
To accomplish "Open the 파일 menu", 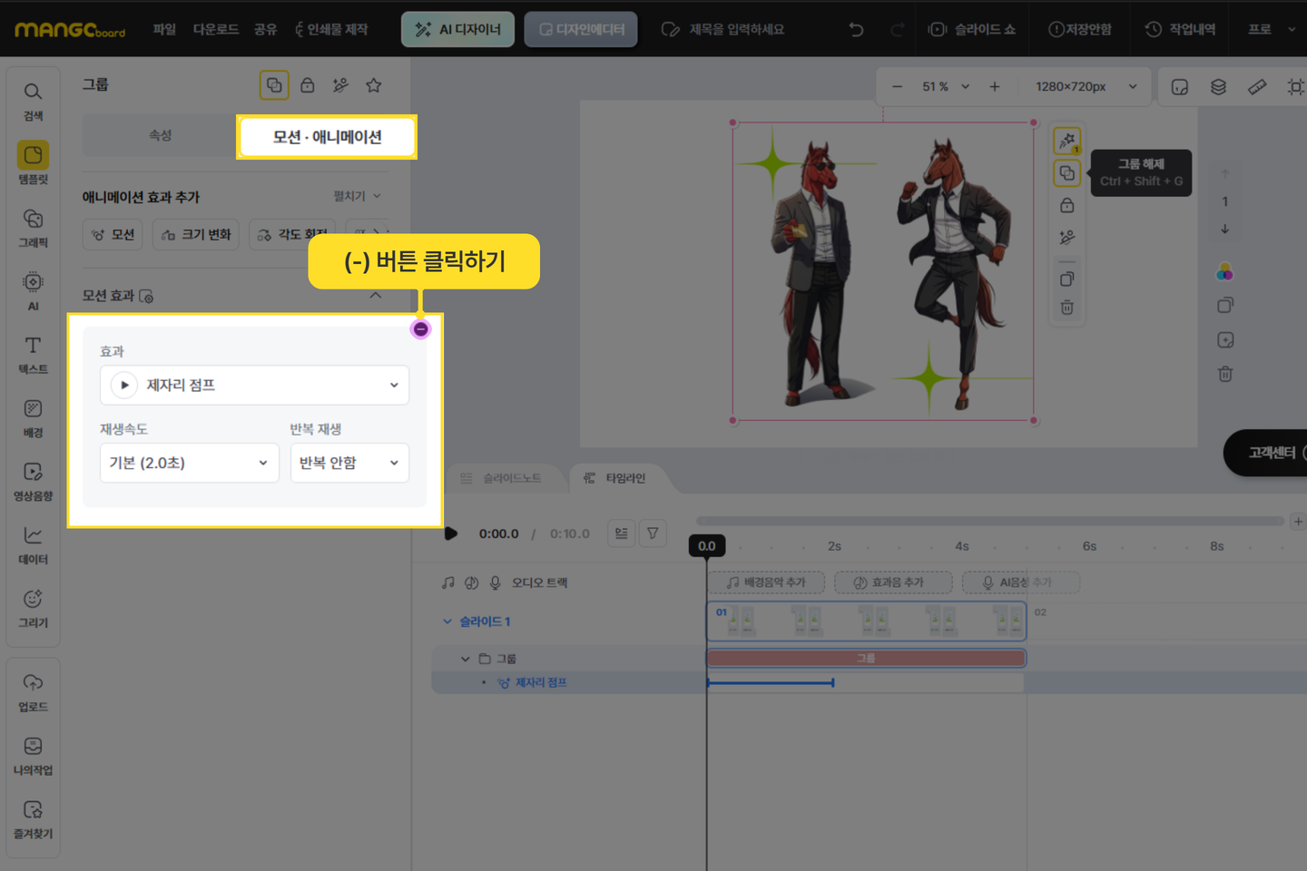I will click(x=164, y=30).
